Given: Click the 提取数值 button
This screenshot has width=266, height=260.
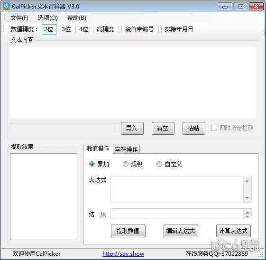Looking at the screenshot, I should pyautogui.click(x=128, y=231).
